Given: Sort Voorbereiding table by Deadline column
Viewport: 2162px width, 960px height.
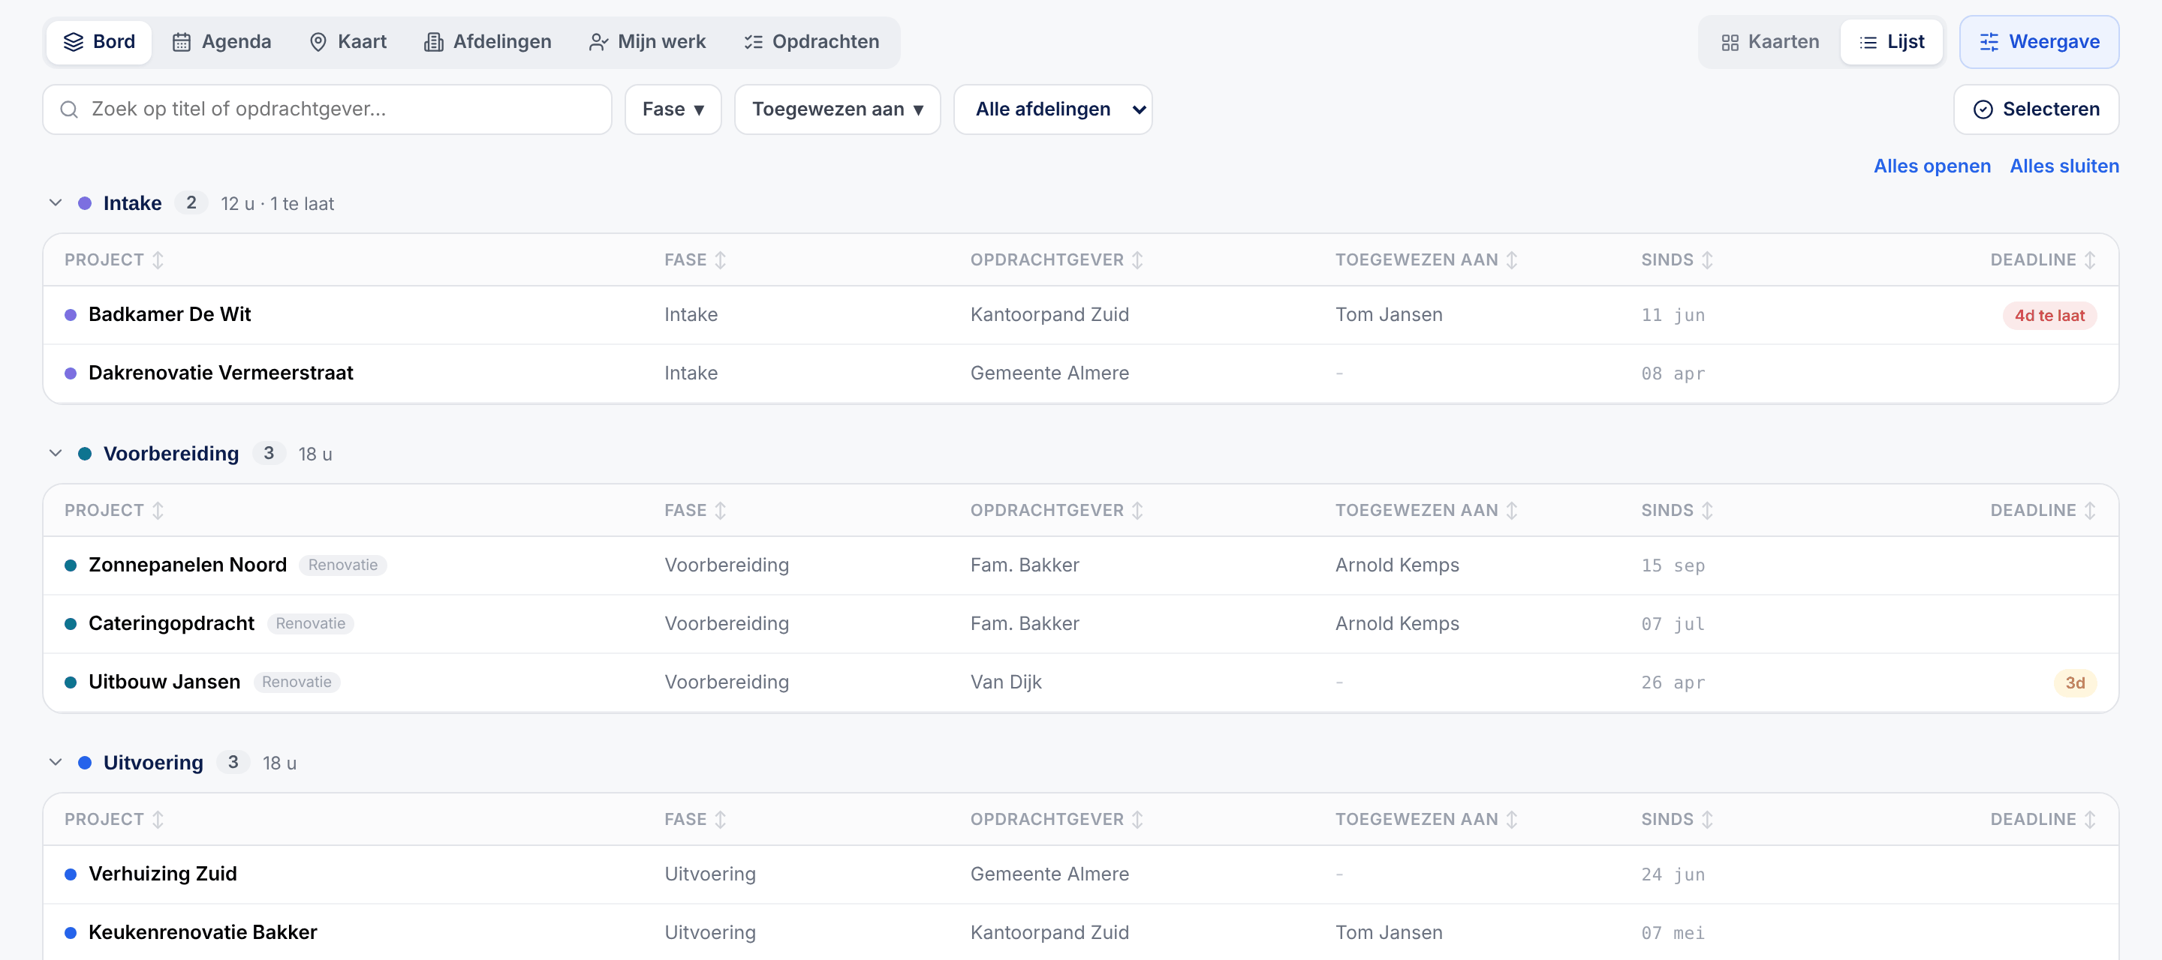Looking at the screenshot, I should click(x=2043, y=511).
